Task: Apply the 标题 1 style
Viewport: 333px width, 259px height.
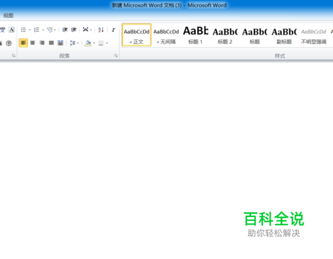Action: [195, 35]
